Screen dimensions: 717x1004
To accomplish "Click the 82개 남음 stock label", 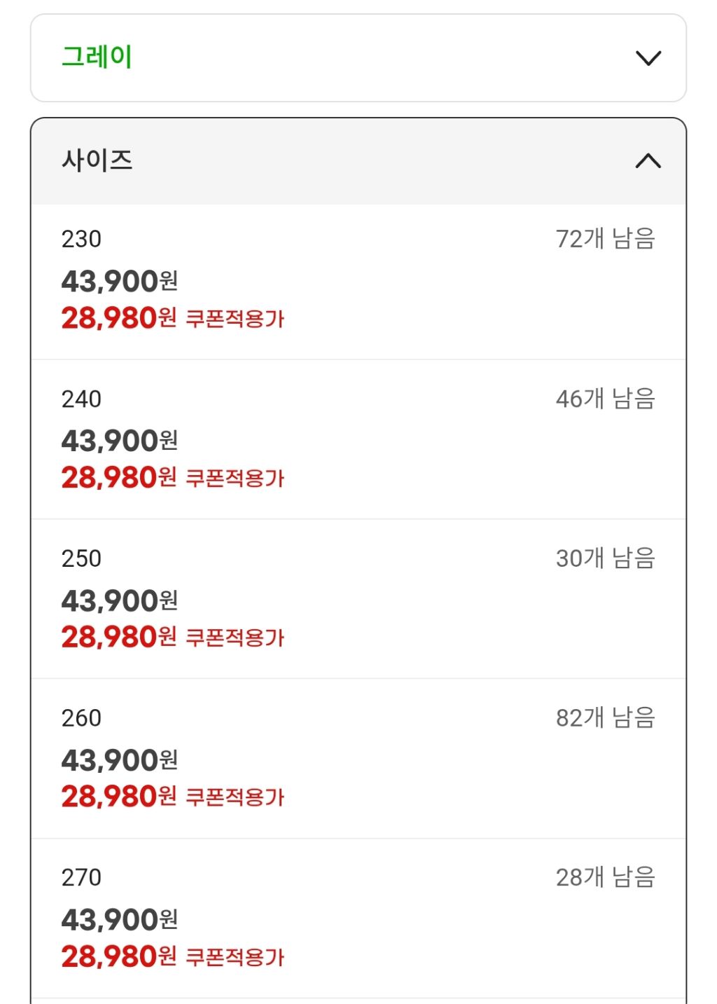I will (x=606, y=718).
